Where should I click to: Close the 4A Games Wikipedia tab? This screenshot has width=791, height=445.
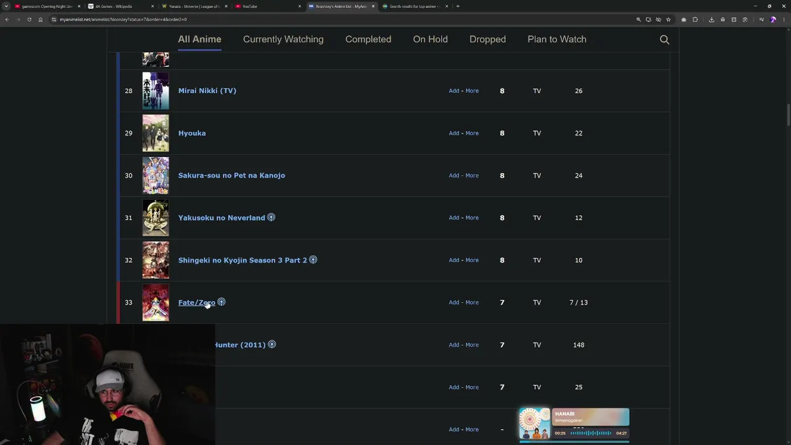pos(153,6)
